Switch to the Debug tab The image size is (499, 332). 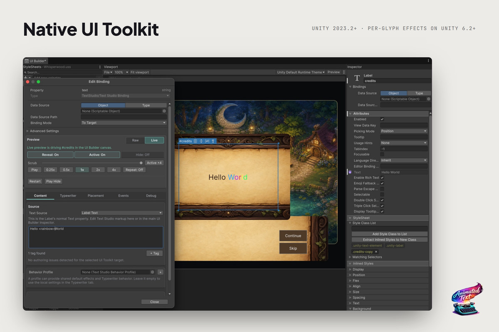pyautogui.click(x=151, y=195)
